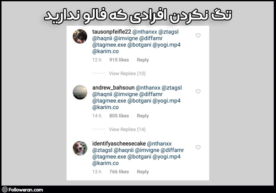
Task: Reply to the 14 h comment
Action: 143,116
